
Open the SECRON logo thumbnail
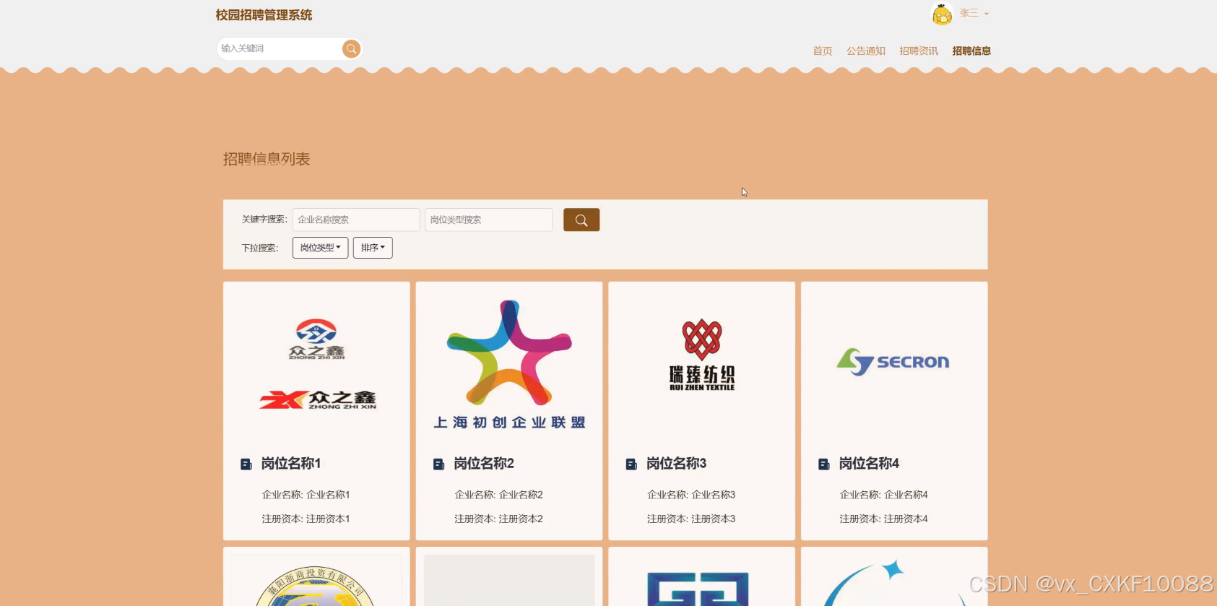[x=894, y=365]
